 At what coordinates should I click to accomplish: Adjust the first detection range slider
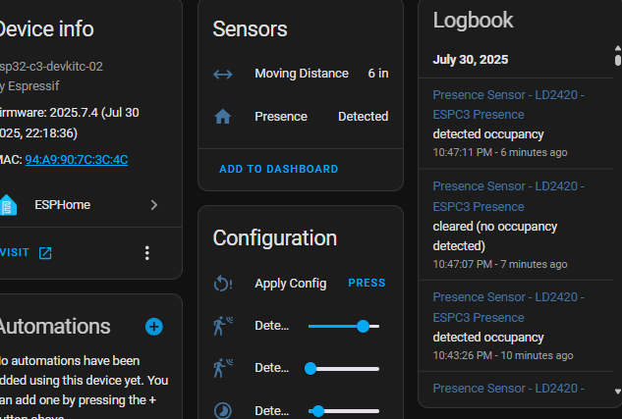(343, 326)
